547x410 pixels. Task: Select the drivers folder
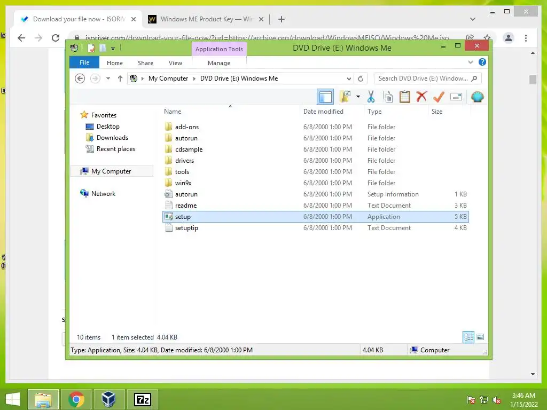pyautogui.click(x=315, y=160)
